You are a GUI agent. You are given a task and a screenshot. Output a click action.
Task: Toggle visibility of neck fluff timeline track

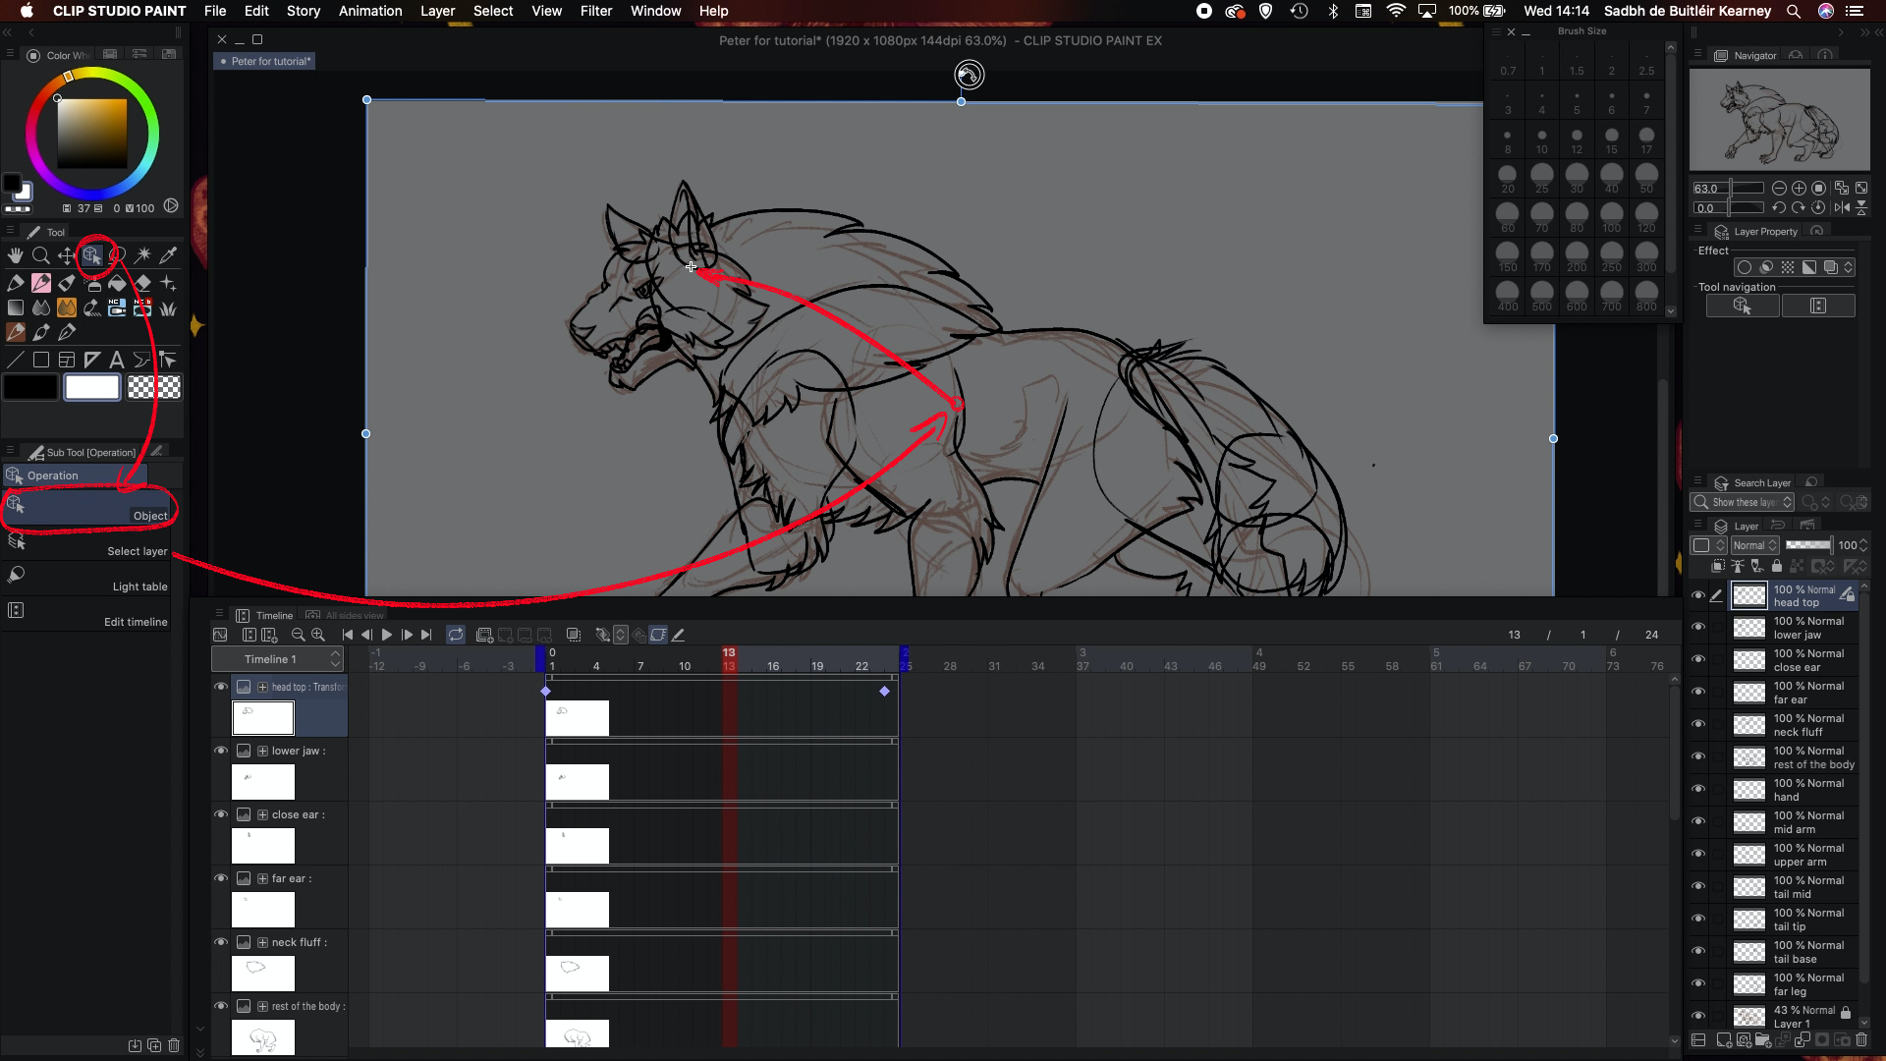[221, 941]
